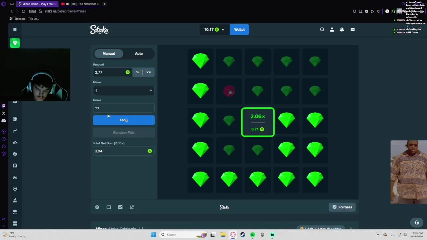This screenshot has width=427, height=240.
Task: Open the Fairness dialog
Action: [x=342, y=207]
